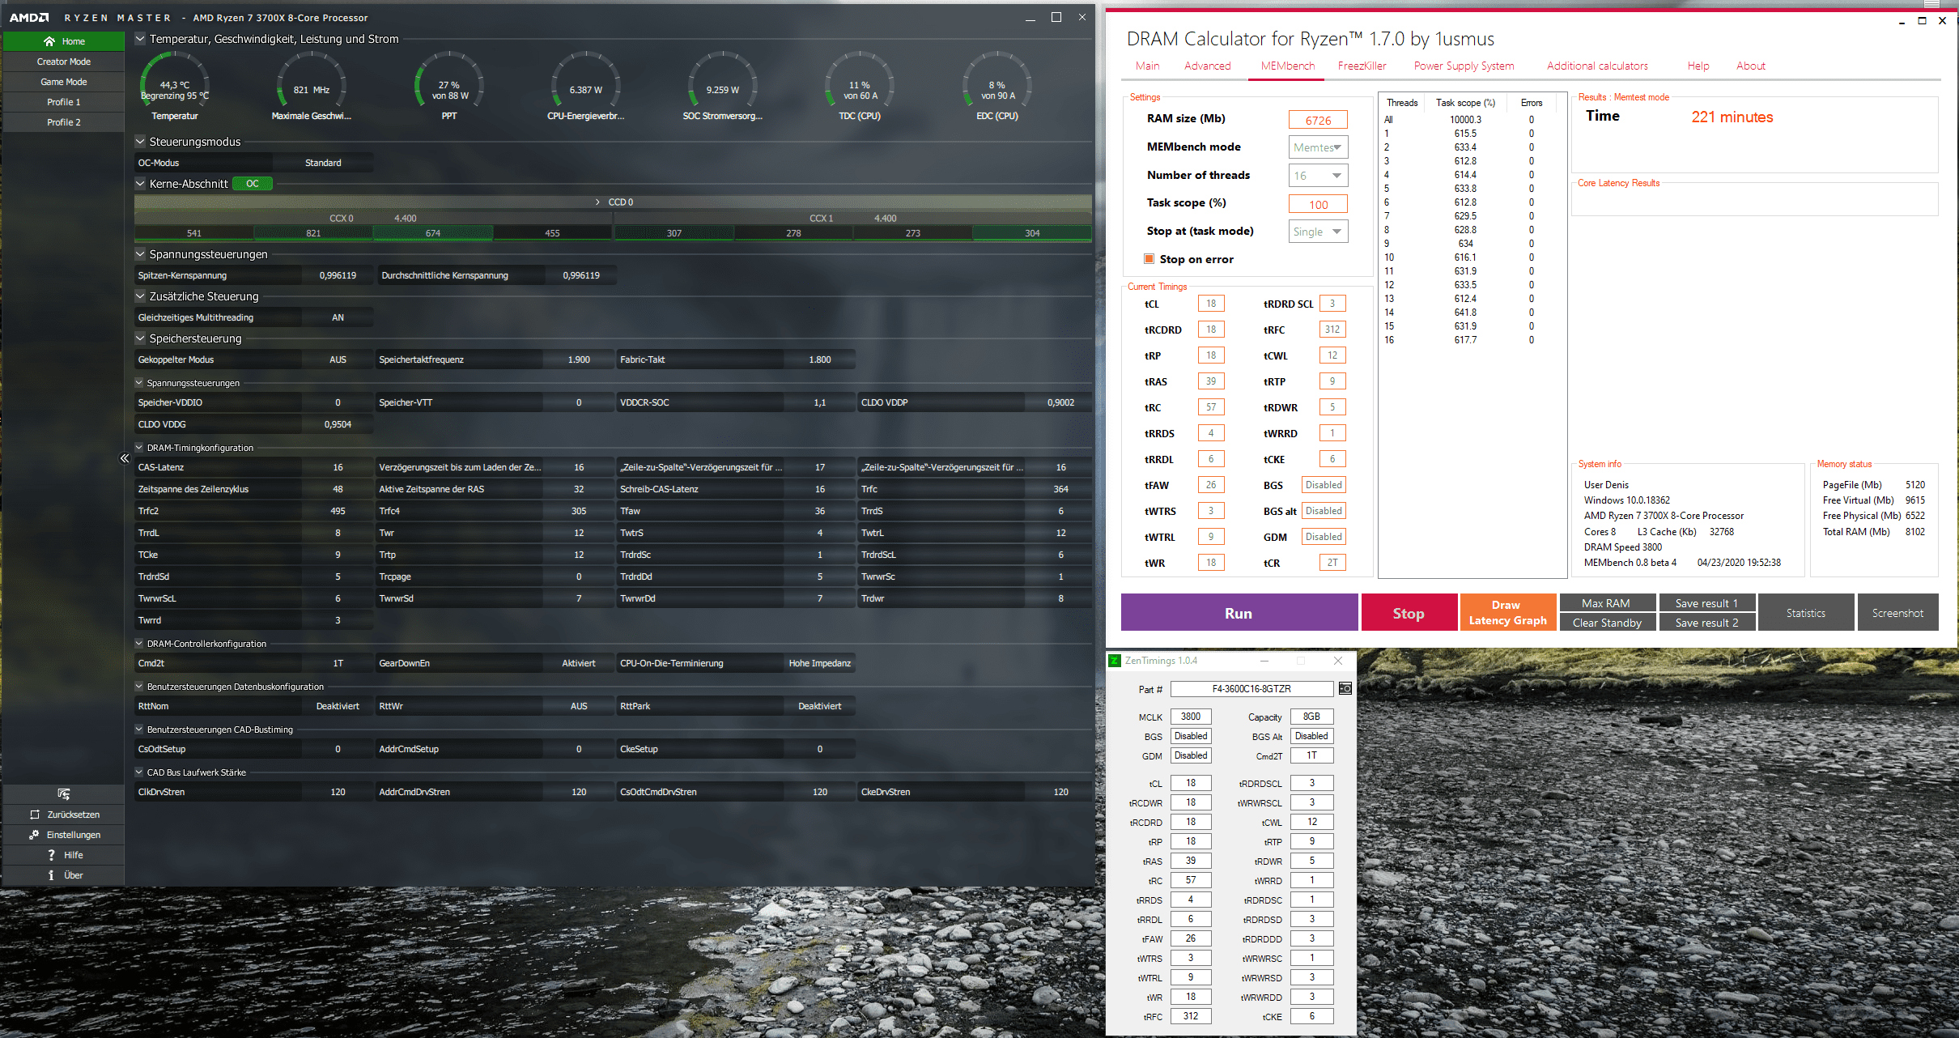Switch to Advanced tab

click(x=1207, y=66)
